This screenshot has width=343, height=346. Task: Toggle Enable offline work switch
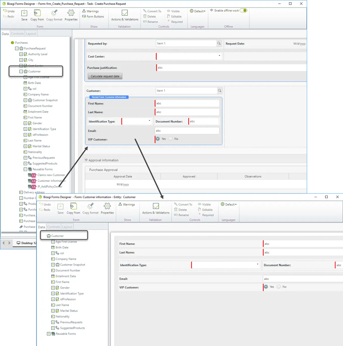coord(244,11)
